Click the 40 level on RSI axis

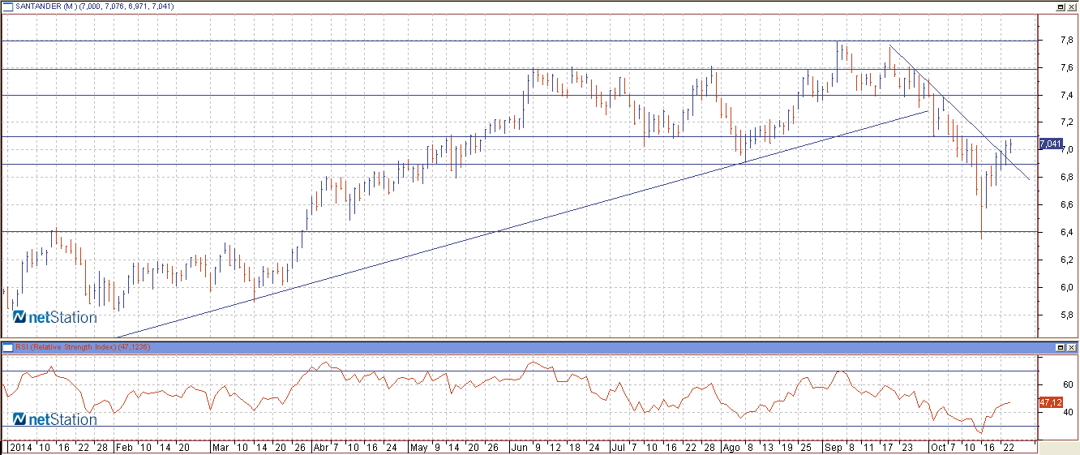1069,412
